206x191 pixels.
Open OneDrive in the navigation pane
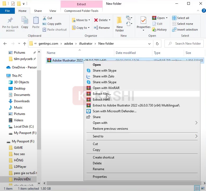(x=21, y=67)
